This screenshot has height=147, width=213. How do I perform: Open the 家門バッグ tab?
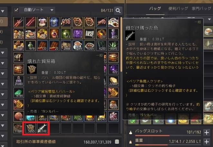[x=201, y=9]
